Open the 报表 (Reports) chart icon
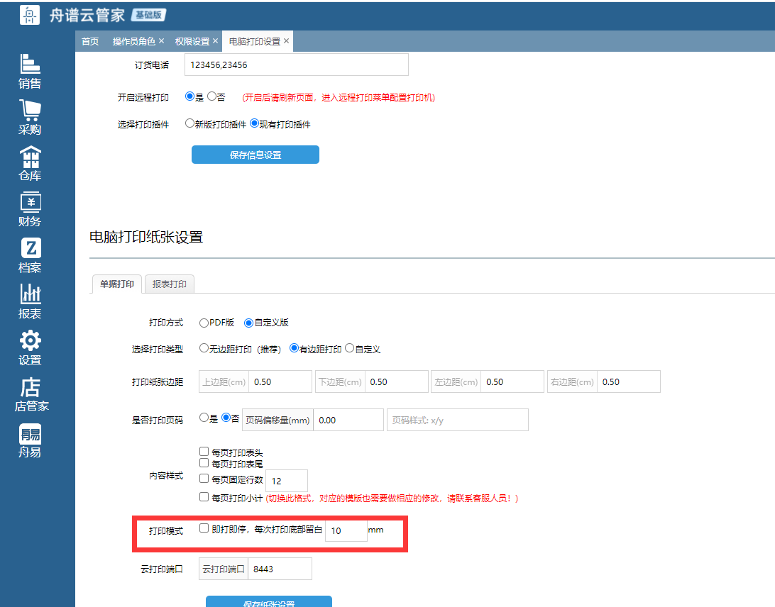The height and width of the screenshot is (607, 775). pyautogui.click(x=30, y=295)
